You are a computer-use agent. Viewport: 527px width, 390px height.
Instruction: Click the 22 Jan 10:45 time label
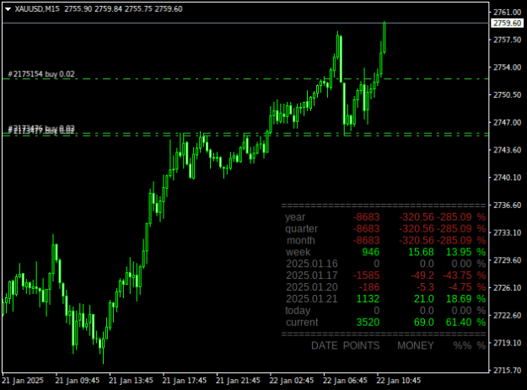click(x=399, y=381)
